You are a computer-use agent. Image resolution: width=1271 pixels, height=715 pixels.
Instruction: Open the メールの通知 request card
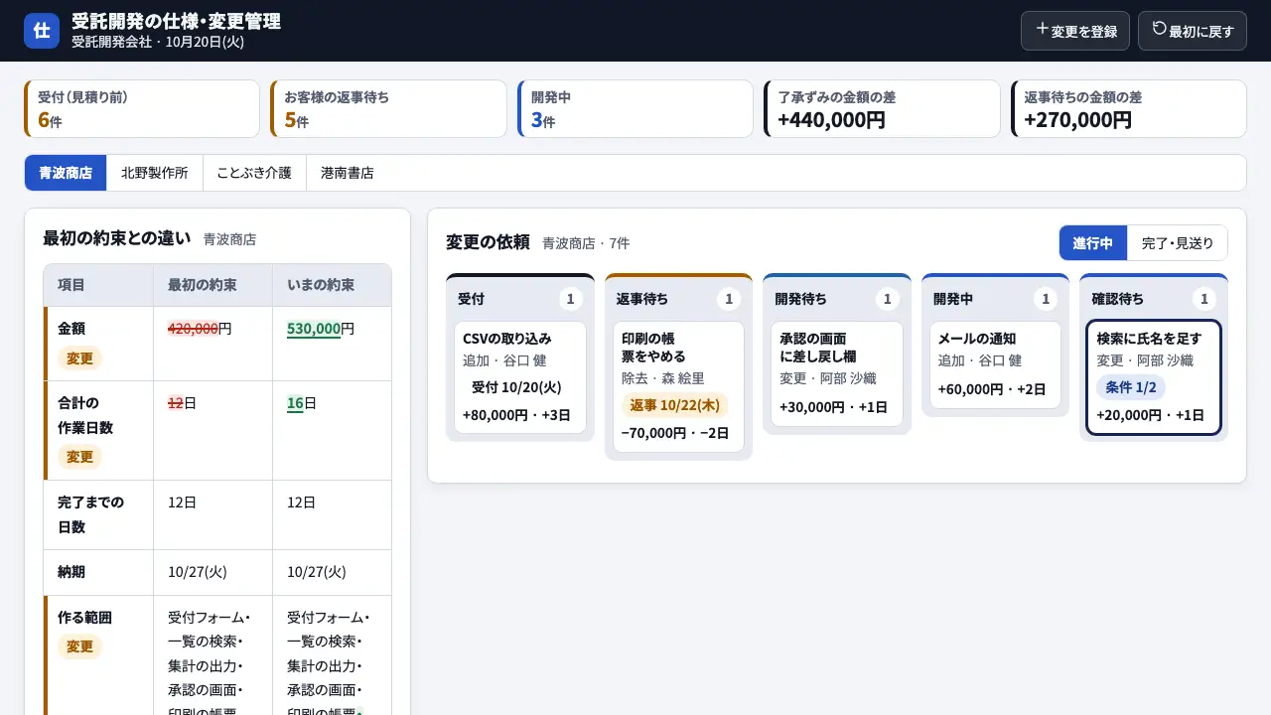point(995,364)
